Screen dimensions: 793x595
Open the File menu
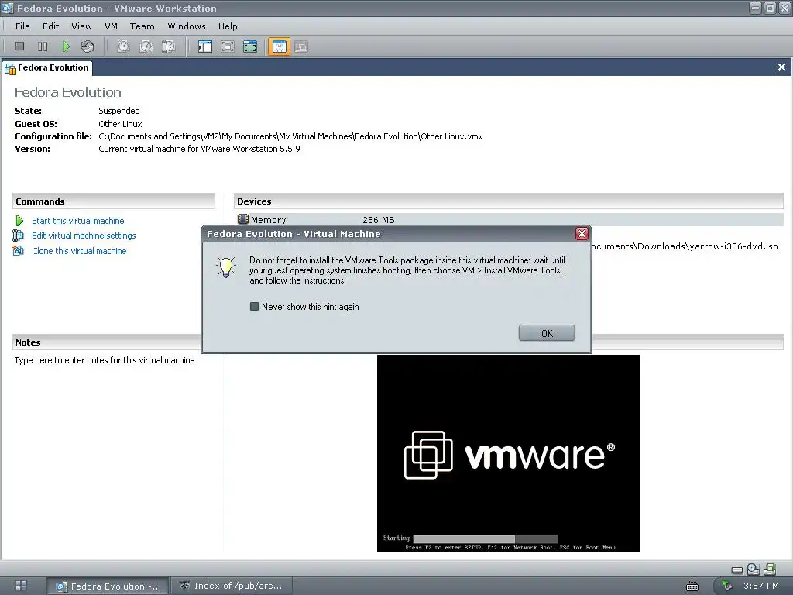point(22,26)
